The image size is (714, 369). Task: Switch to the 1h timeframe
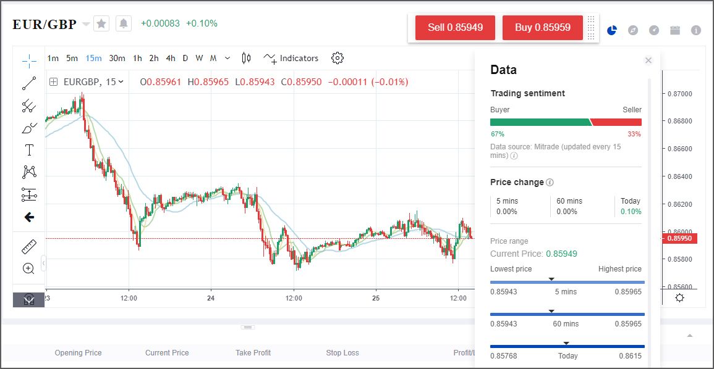137,58
